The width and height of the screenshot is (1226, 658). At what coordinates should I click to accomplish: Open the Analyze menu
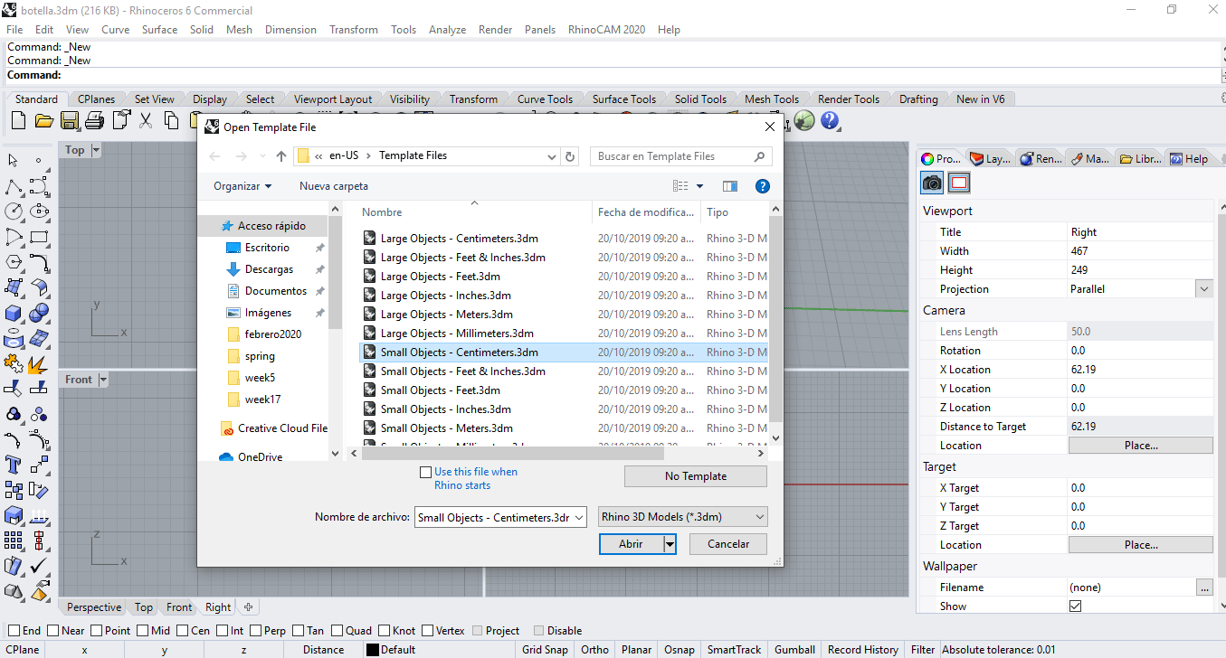pos(447,30)
